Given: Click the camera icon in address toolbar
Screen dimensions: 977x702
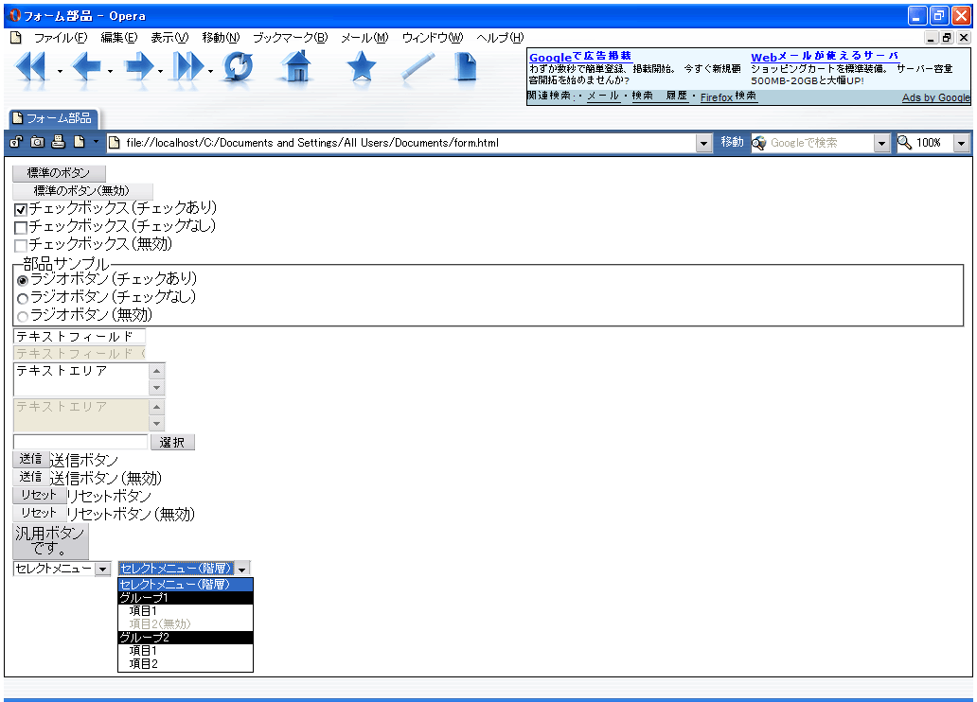Looking at the screenshot, I should tap(37, 142).
